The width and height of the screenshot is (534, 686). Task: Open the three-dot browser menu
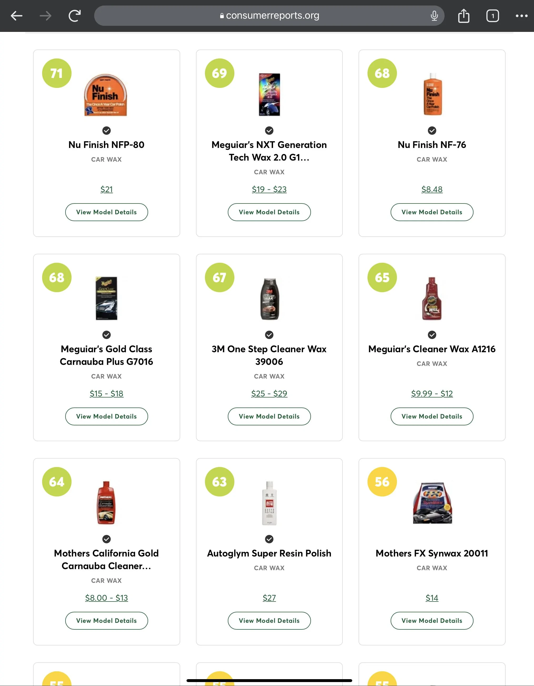click(x=521, y=16)
